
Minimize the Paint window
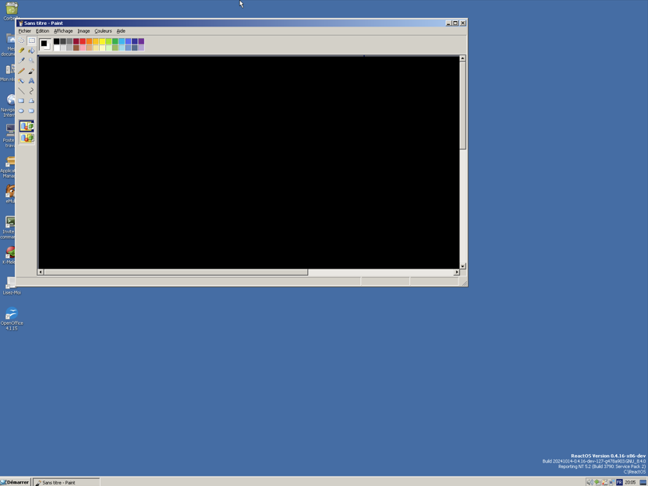click(x=448, y=23)
